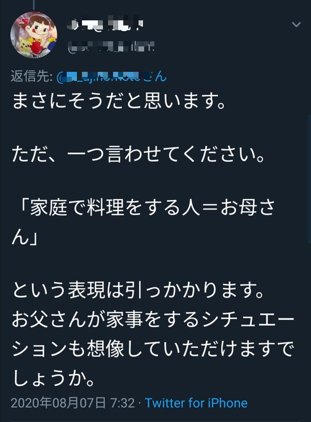Tap the line ただ、一つ言わせてください。

pyautogui.click(x=138, y=154)
